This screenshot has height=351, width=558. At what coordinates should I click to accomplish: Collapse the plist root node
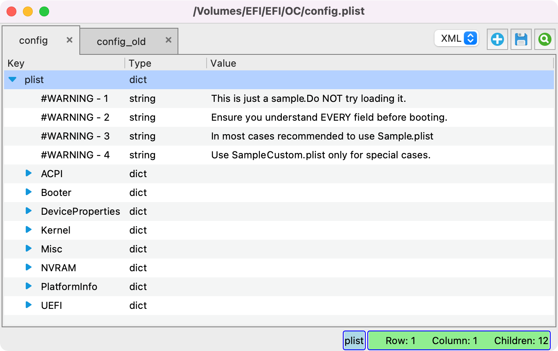coord(12,79)
